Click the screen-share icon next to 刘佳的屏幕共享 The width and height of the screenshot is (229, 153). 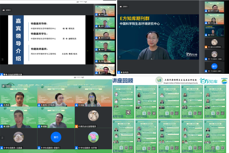click(x=2, y=74)
